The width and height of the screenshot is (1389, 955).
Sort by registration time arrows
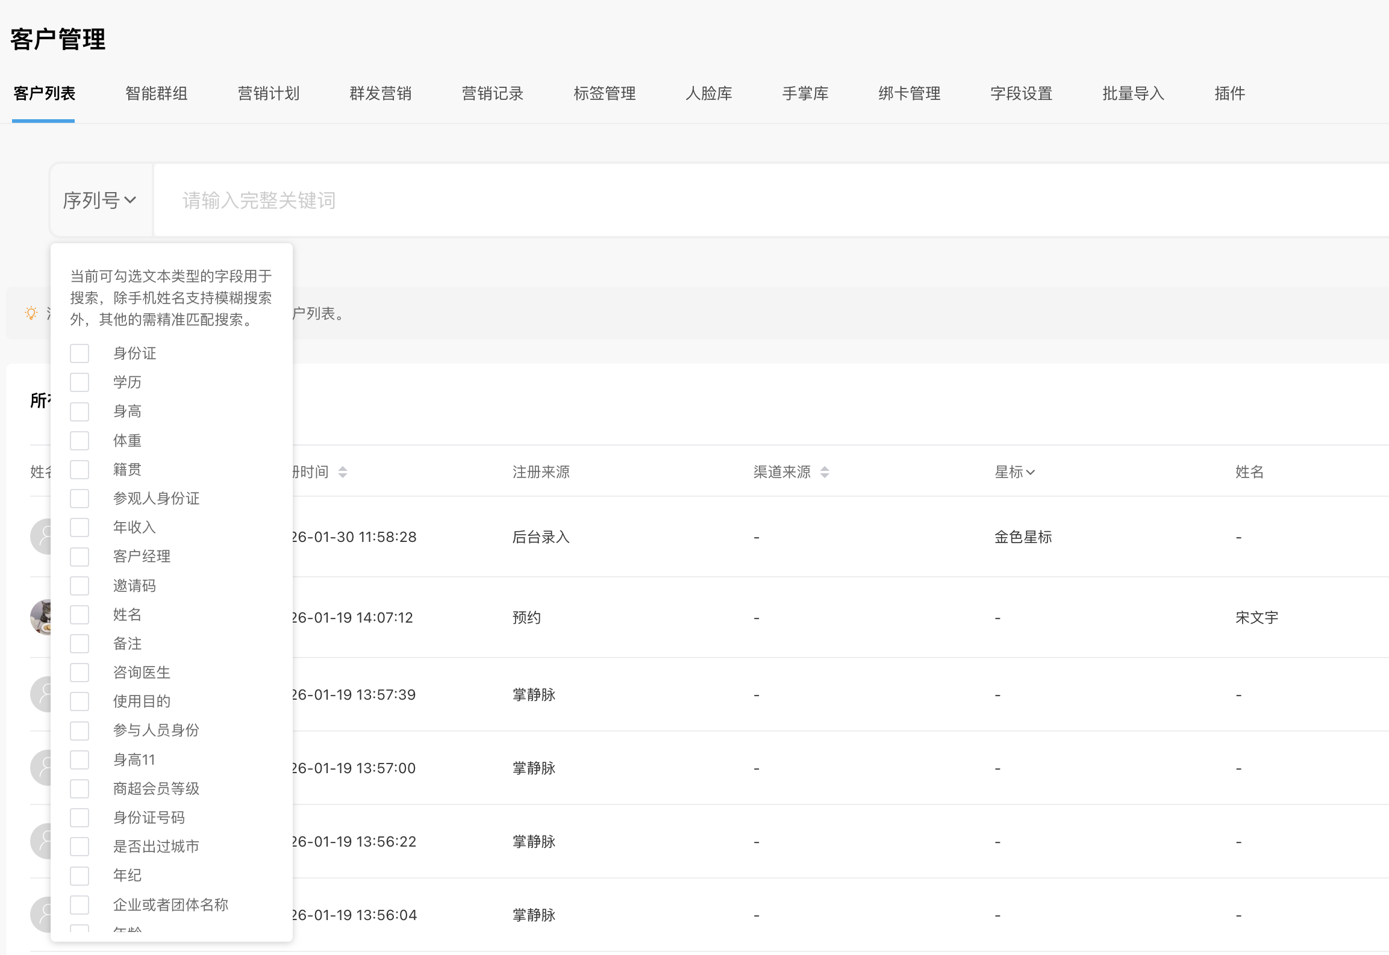(x=342, y=472)
